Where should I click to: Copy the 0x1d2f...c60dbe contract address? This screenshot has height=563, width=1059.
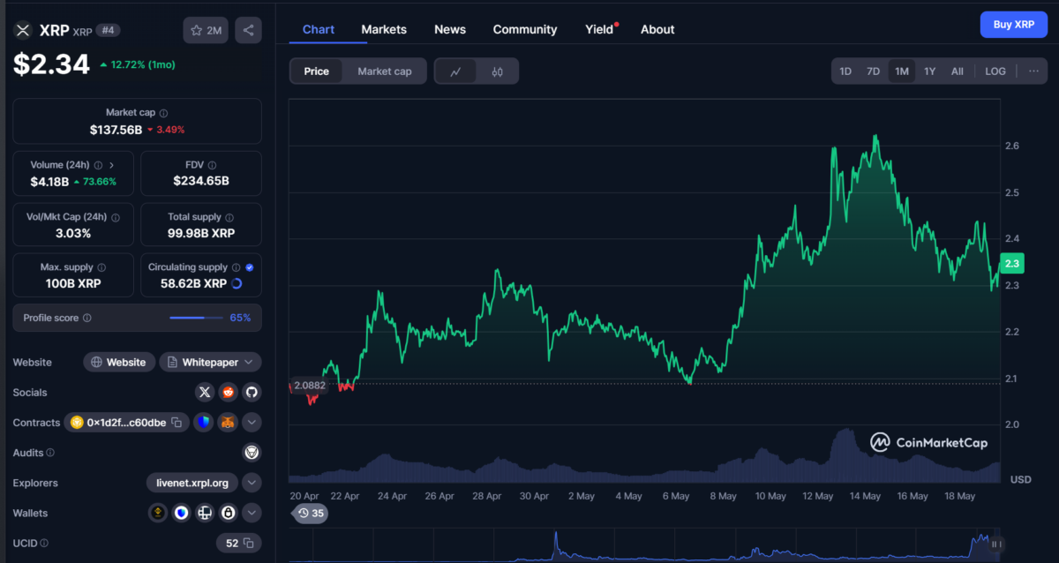(x=176, y=423)
